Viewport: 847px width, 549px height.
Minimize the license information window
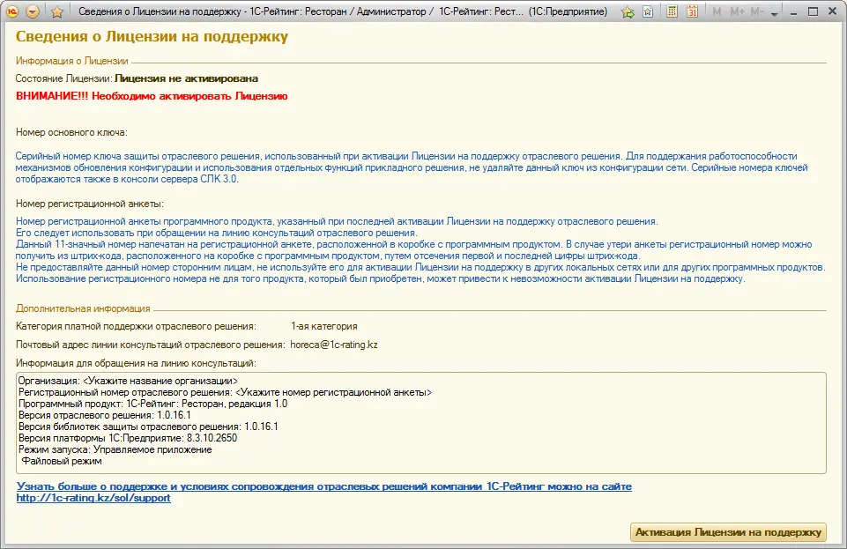[x=792, y=12]
